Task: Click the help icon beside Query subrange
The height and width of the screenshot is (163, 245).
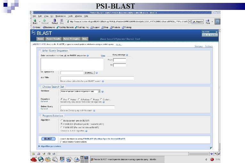Action: click(127, 55)
